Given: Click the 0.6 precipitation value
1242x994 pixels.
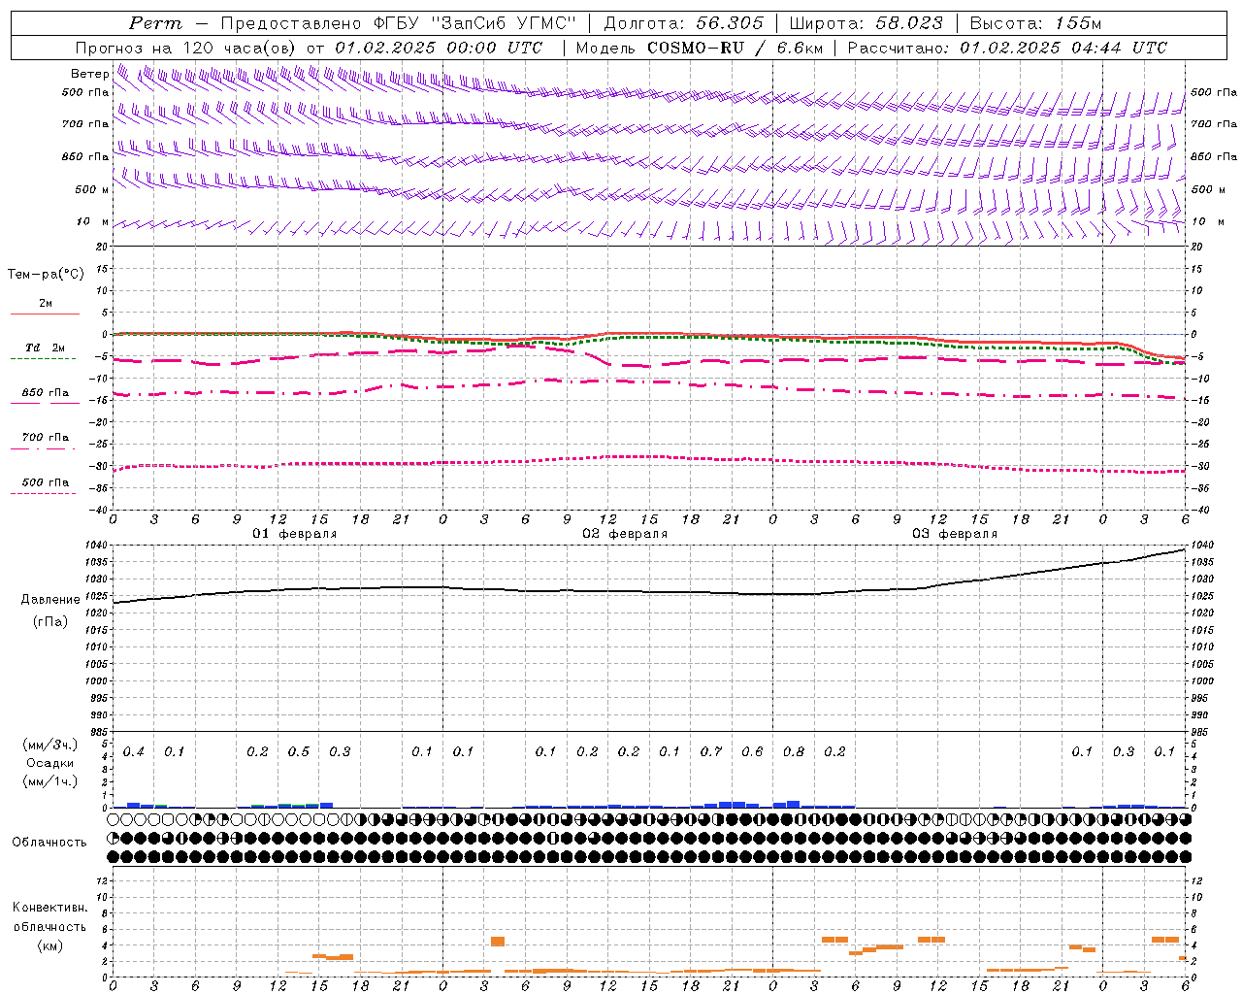Looking at the screenshot, I should 752,752.
